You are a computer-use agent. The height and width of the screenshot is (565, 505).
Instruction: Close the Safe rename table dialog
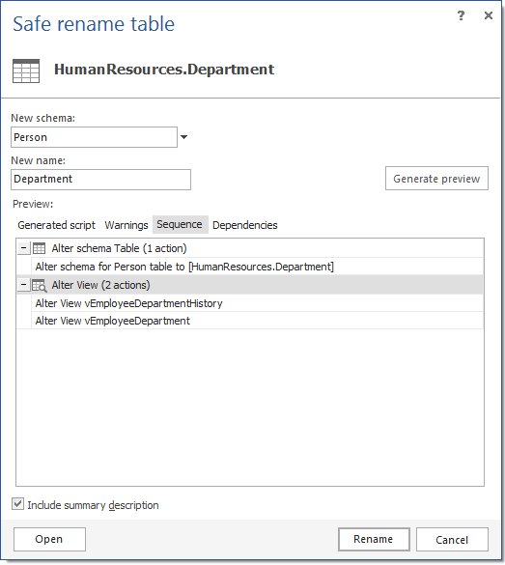click(x=488, y=15)
